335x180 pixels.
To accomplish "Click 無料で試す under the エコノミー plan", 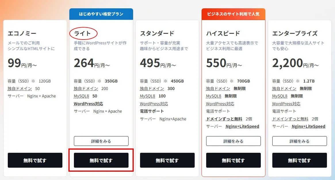I will tap(35, 160).
